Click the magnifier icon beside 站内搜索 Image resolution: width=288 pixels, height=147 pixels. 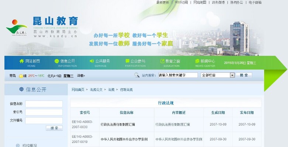pyautogui.click(x=137, y=75)
